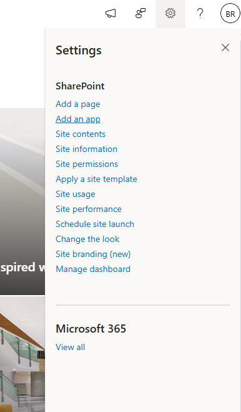The image size is (241, 412).
Task: Open Site information
Action: [86, 149]
